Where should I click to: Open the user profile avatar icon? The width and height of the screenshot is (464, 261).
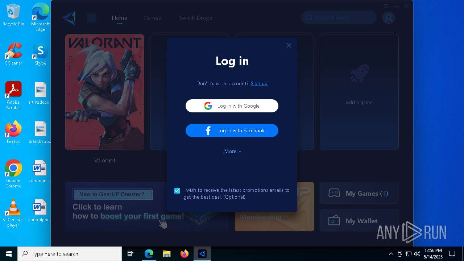coord(389,18)
